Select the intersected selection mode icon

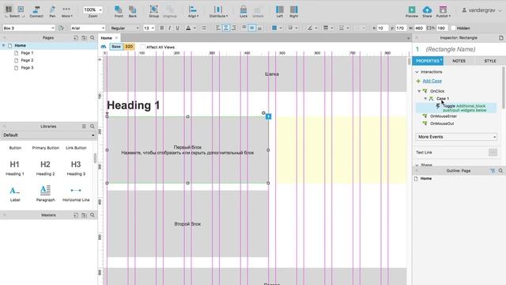tap(9, 9)
